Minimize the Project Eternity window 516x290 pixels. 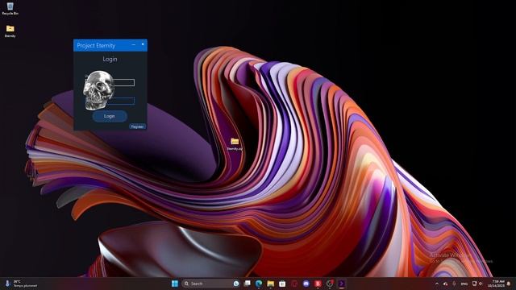pyautogui.click(x=134, y=44)
